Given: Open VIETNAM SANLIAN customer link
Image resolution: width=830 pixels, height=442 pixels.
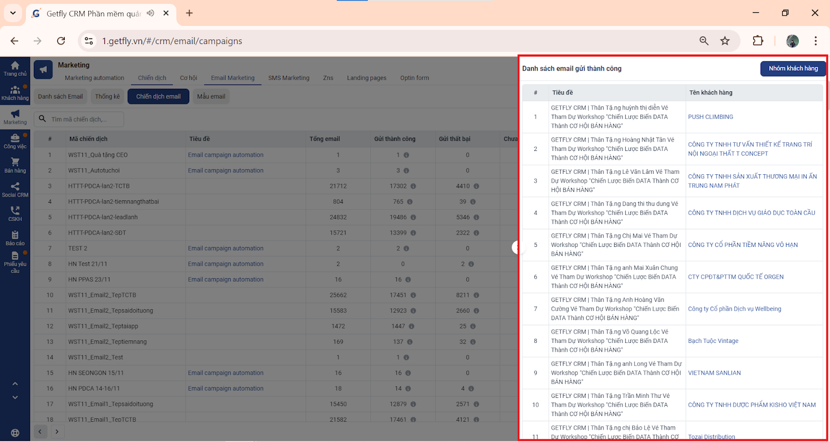Looking at the screenshot, I should tap(714, 373).
